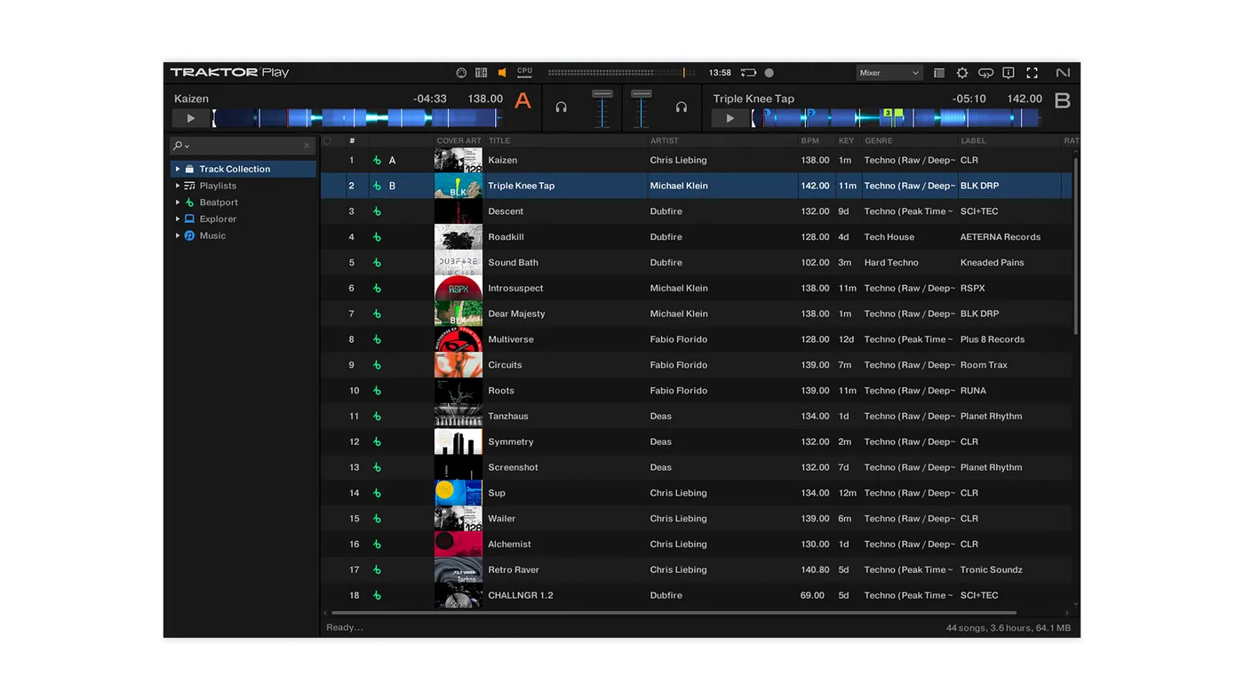Image resolution: width=1244 pixels, height=700 pixels.
Task: Click Beatport icon on Descent row
Action: point(377,211)
